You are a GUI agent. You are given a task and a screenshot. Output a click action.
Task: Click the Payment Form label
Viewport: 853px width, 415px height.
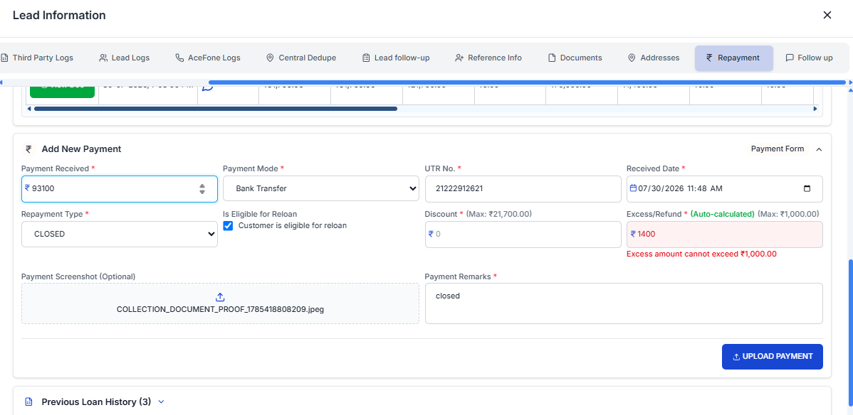[x=778, y=149]
